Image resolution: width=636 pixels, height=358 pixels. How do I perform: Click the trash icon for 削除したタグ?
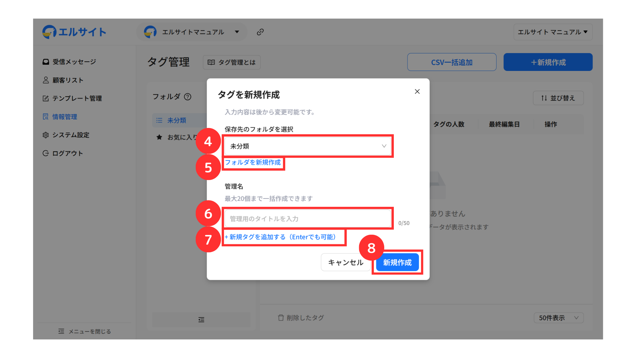(281, 318)
